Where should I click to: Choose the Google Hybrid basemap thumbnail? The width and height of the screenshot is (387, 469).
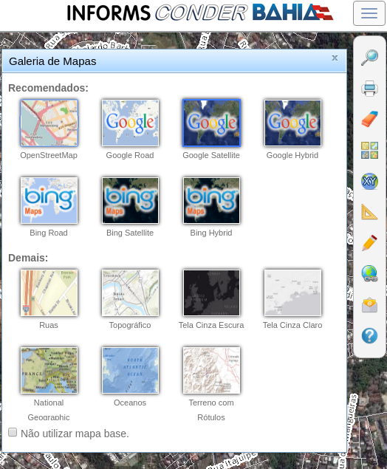pyautogui.click(x=292, y=123)
